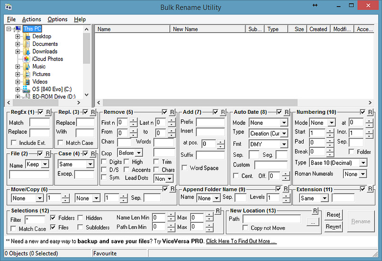
Task: Open Roman Numerals None dropdown
Action: [x=363, y=174]
